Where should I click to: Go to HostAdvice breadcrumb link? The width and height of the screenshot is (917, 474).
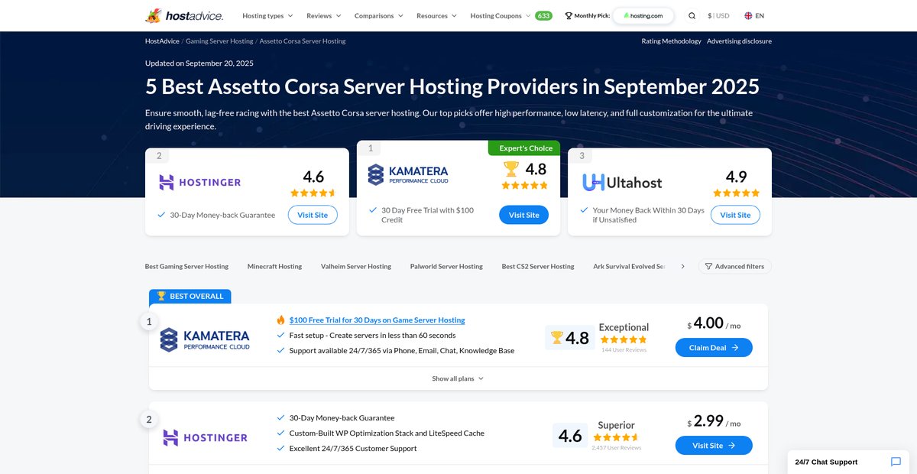(162, 41)
